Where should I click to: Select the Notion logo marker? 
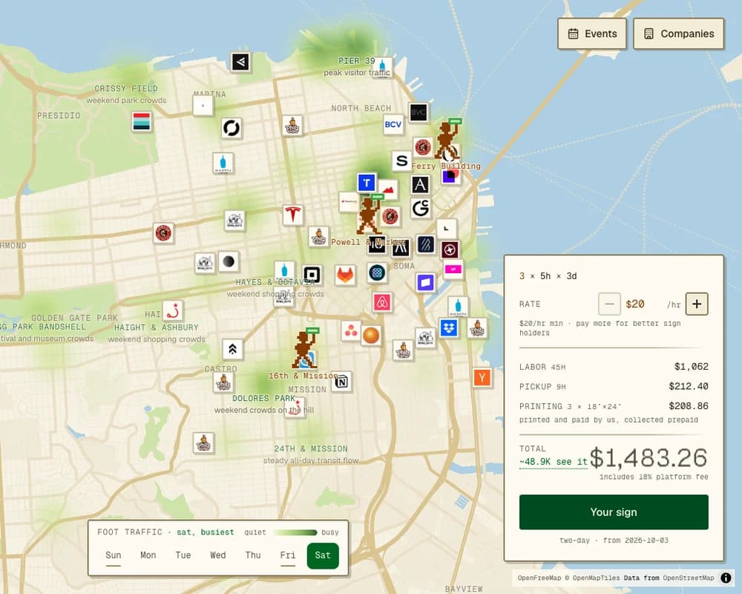341,382
